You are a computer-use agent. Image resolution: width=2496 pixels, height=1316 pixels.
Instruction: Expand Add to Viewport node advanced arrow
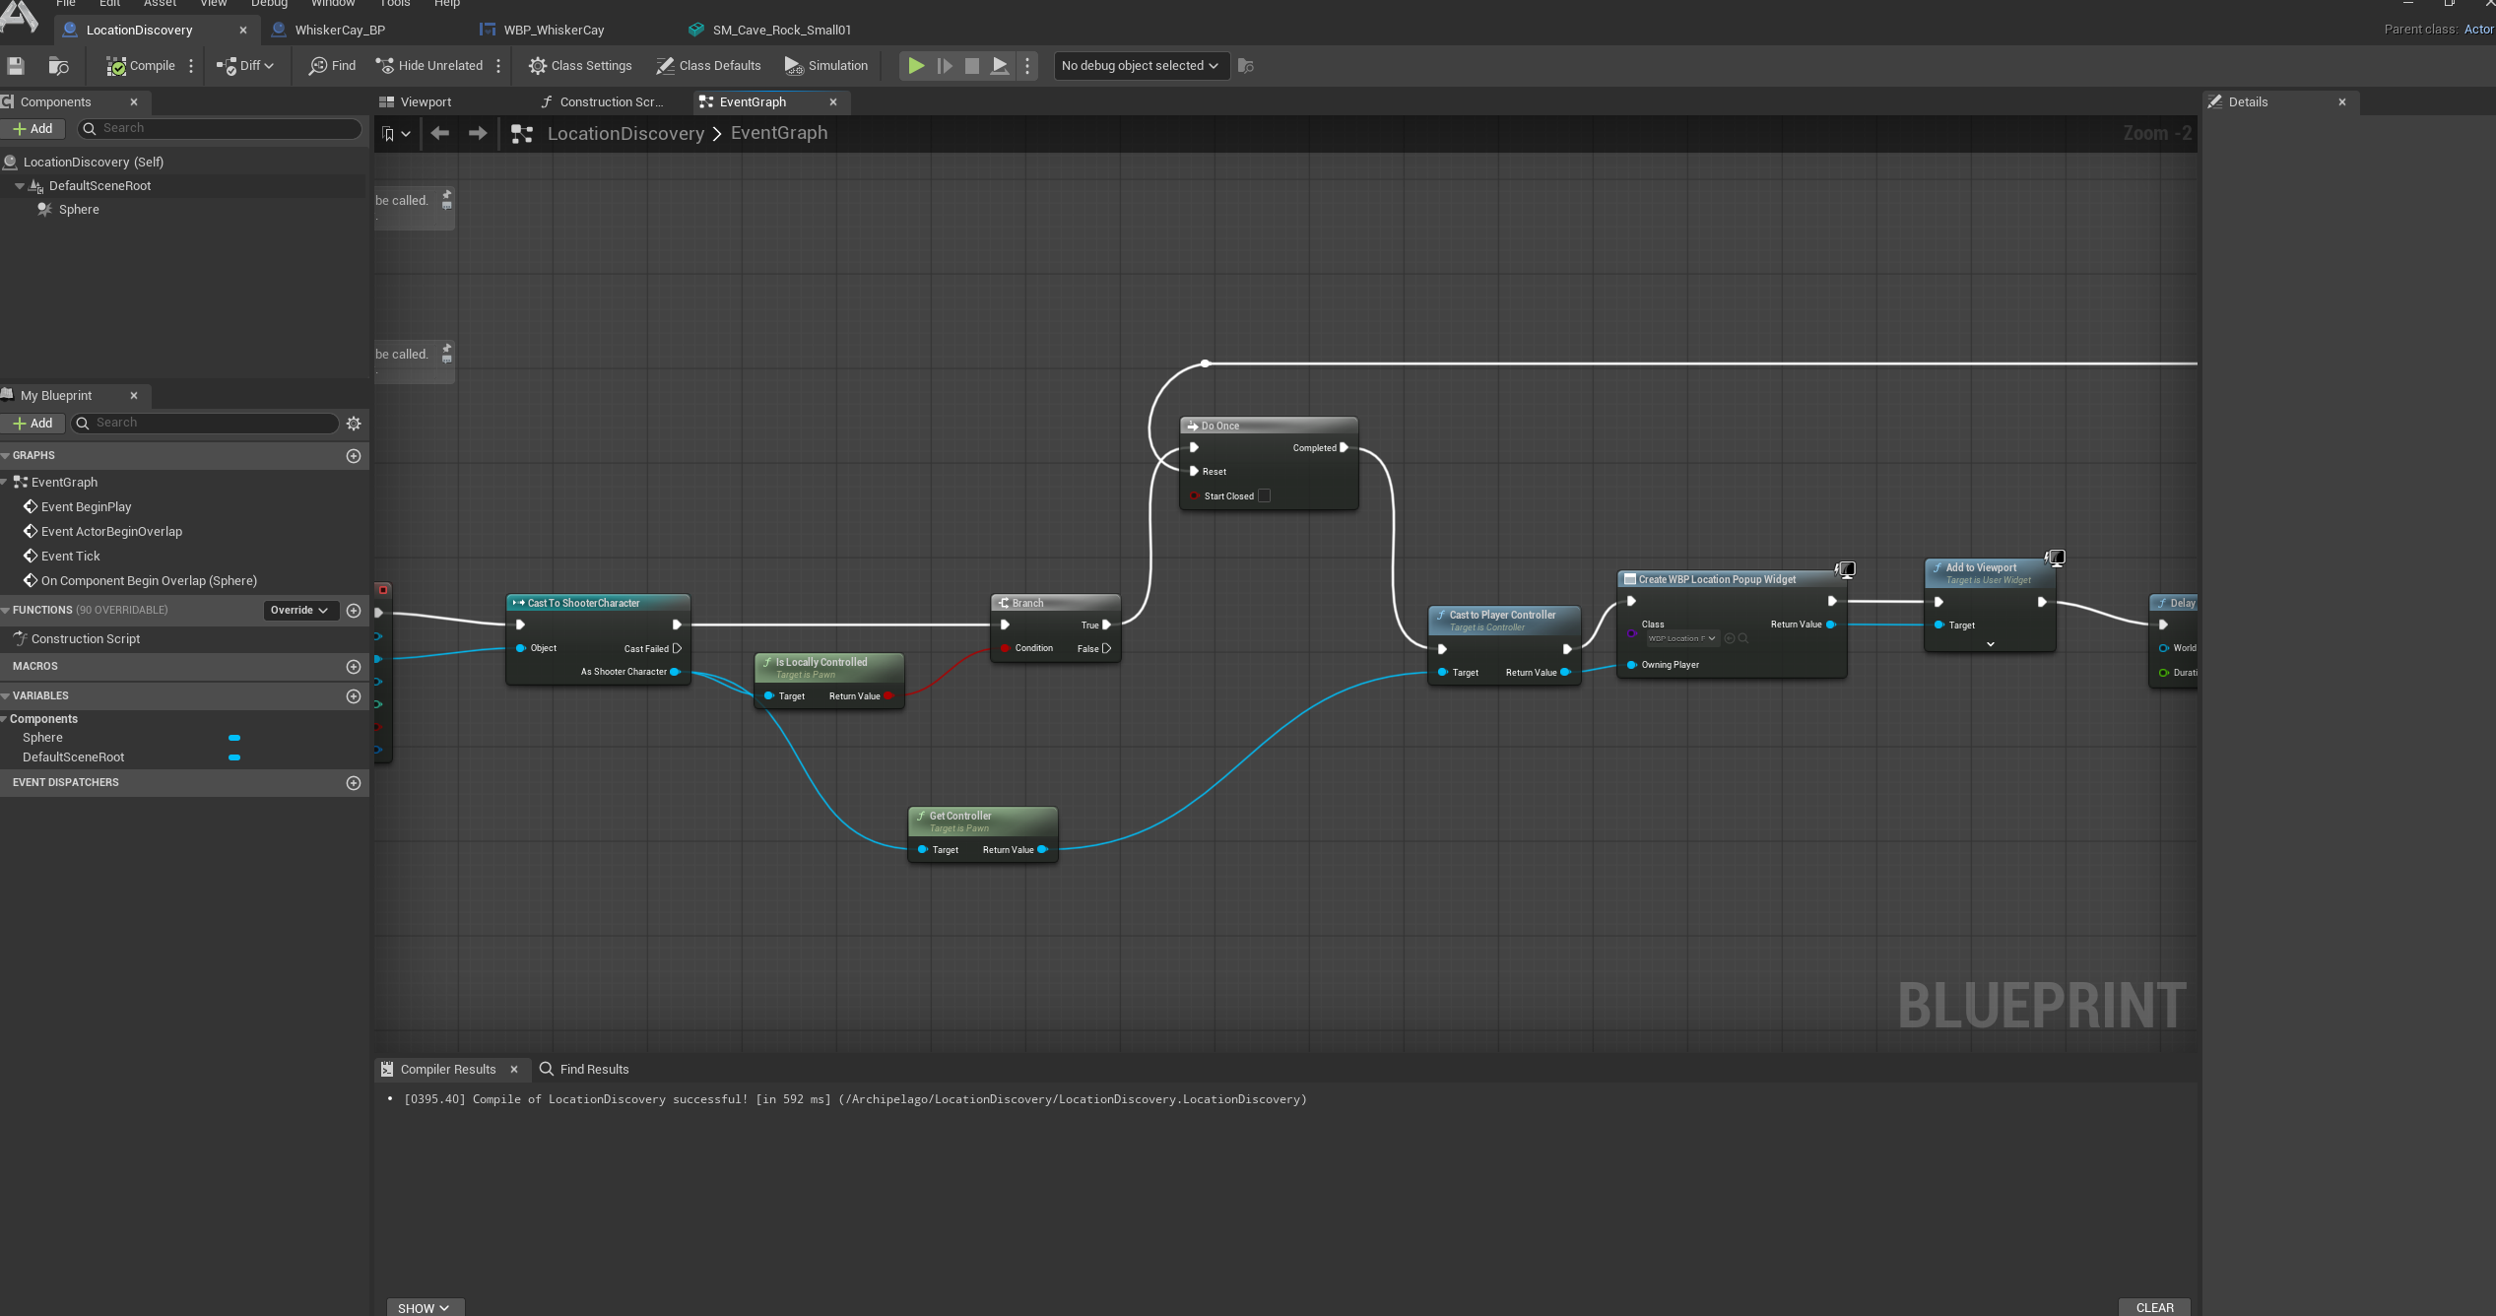click(x=1991, y=644)
